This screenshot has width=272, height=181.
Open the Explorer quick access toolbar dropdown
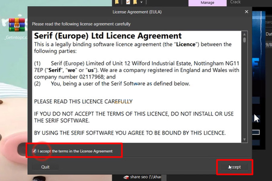[141, 2]
